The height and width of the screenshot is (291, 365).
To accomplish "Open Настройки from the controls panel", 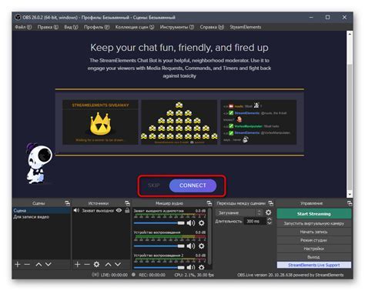I will (314, 249).
